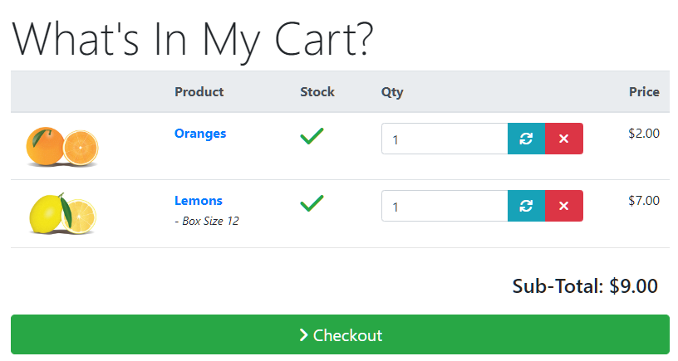This screenshot has width=678, height=361.
Task: Click the chevron arrow on the Checkout button
Action: pyautogui.click(x=303, y=335)
